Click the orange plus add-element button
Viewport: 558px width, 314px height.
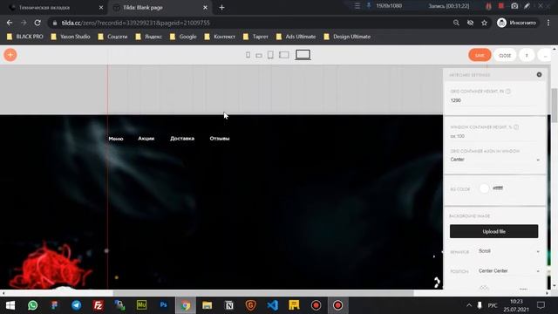(x=10, y=55)
